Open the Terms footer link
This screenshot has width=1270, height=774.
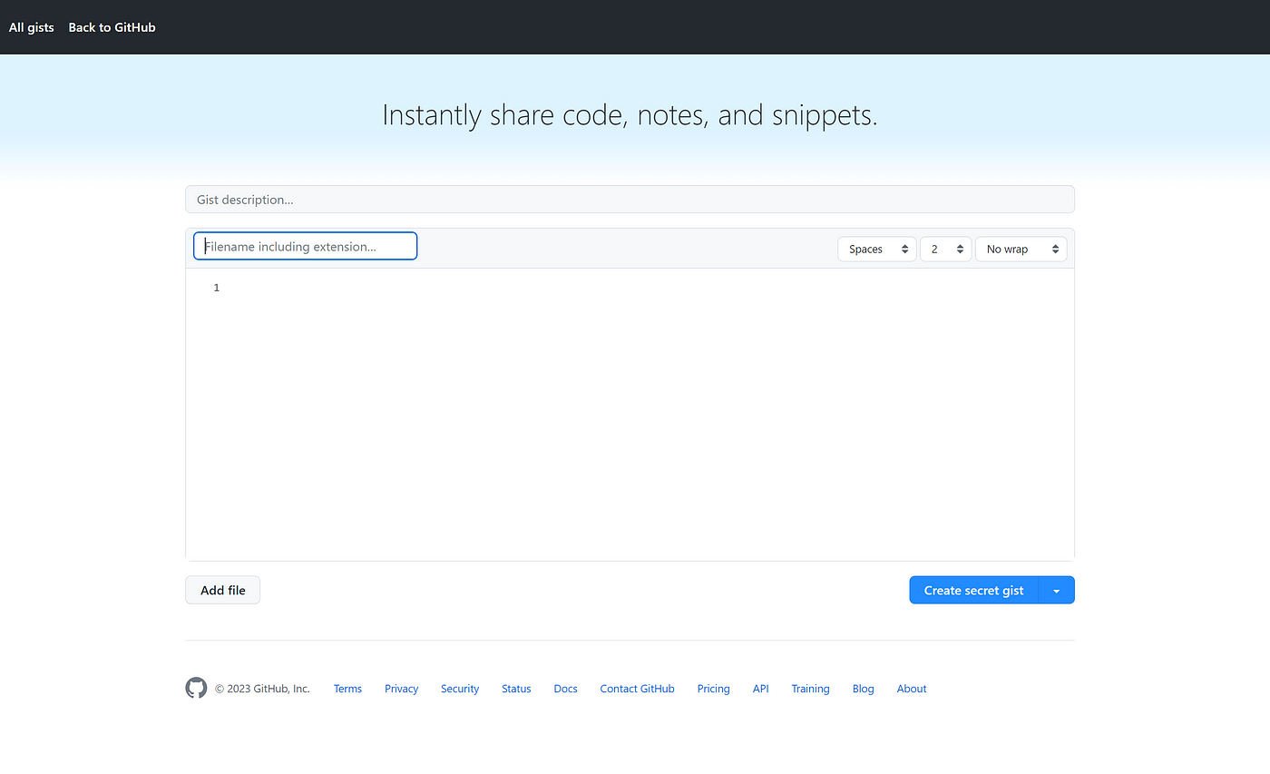tap(347, 689)
